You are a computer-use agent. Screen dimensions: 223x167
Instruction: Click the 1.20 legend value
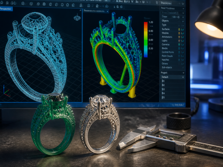tap(151, 22)
